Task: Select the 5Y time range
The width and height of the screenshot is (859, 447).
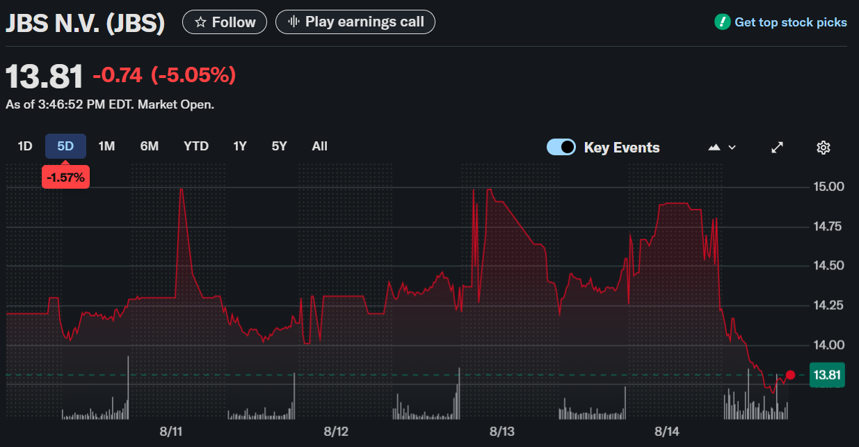Action: [x=280, y=146]
